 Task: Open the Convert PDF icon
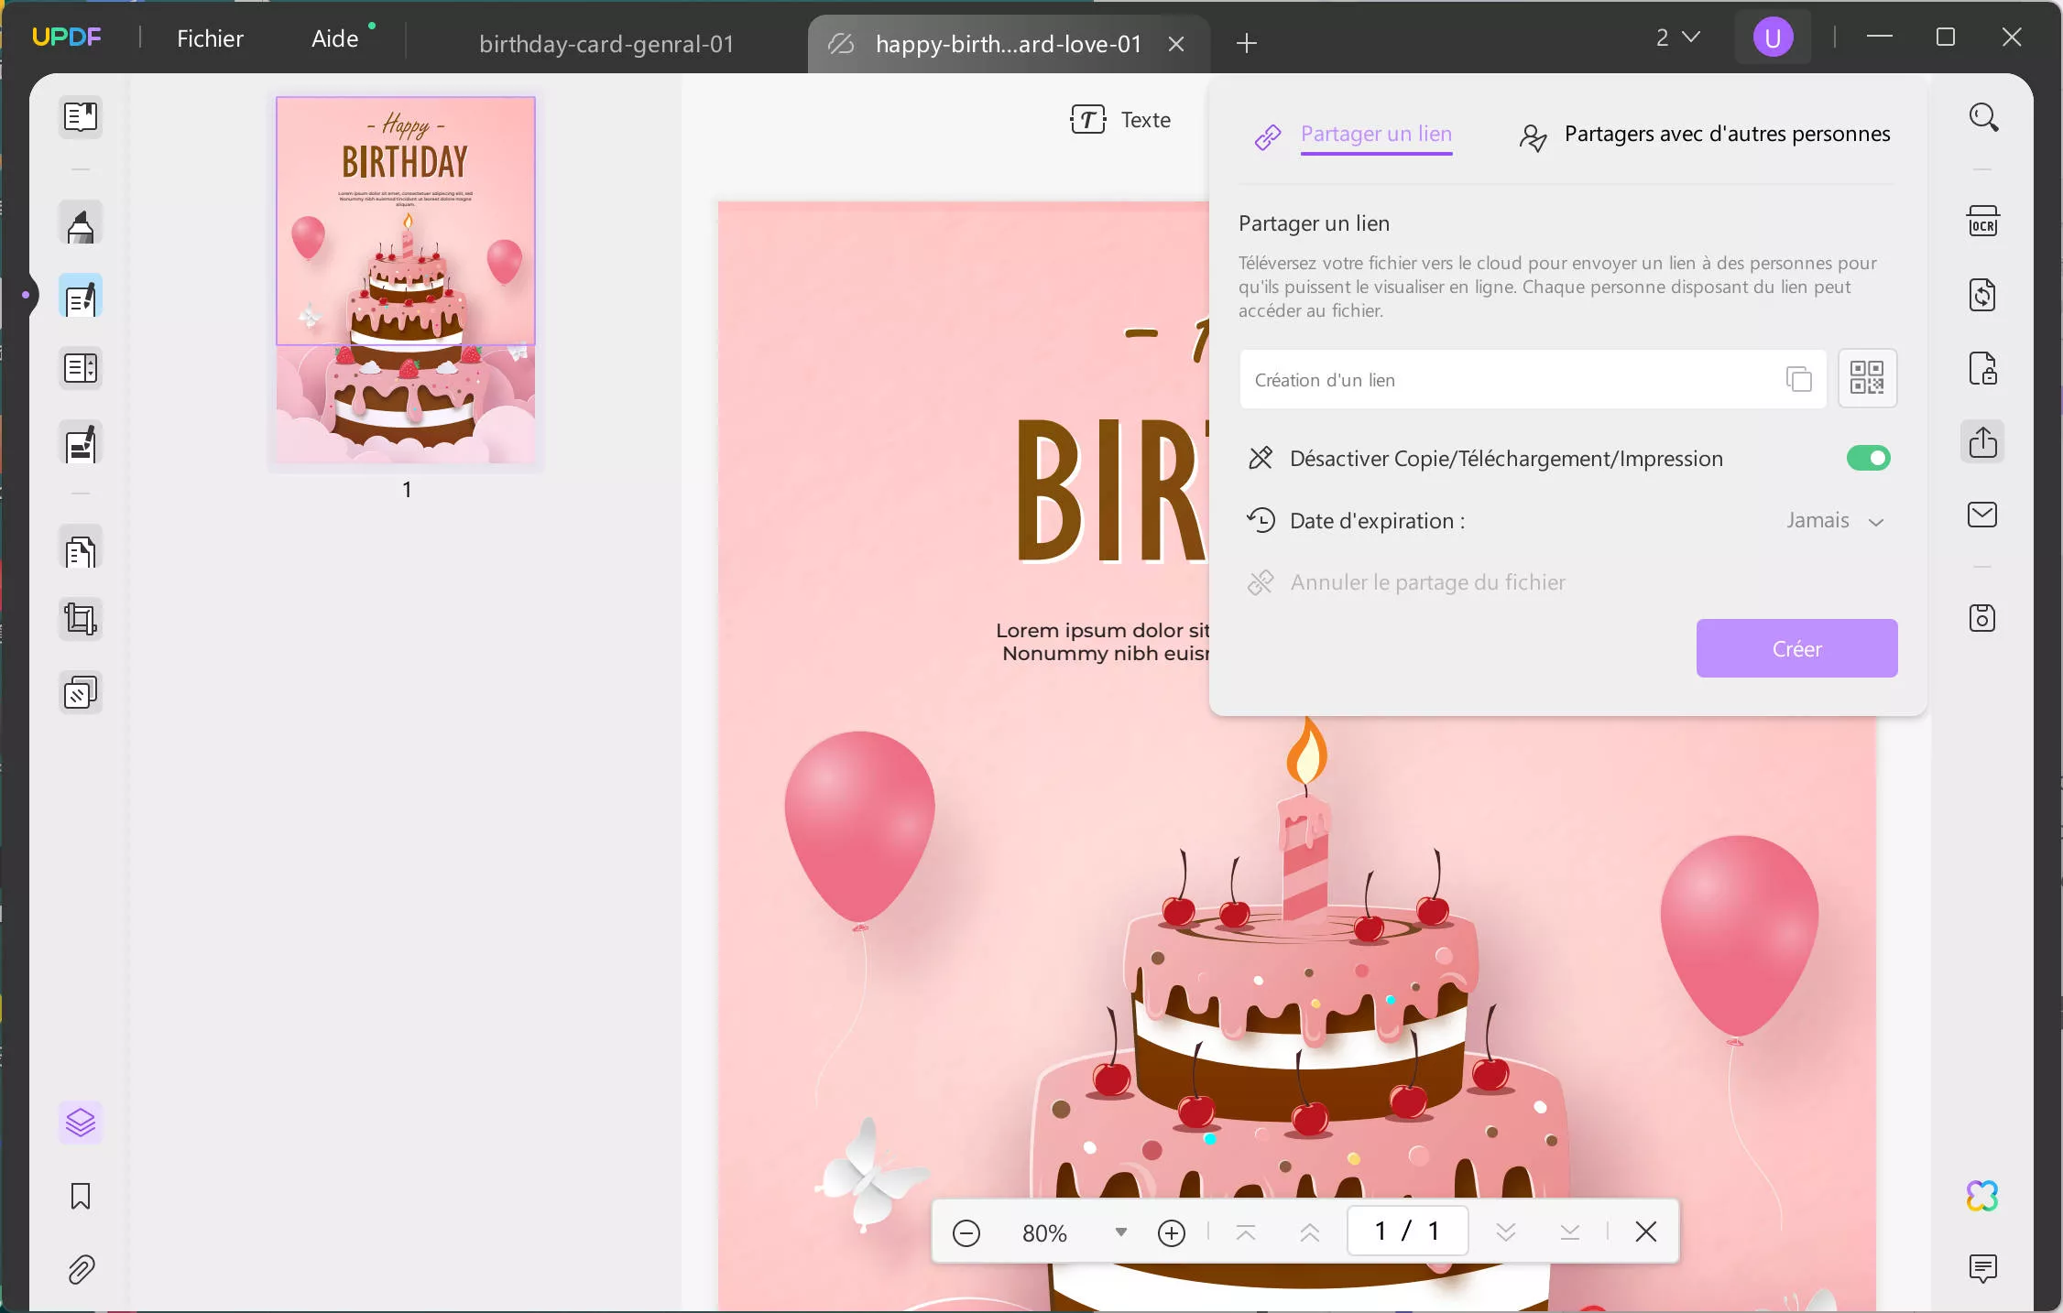point(1983,295)
